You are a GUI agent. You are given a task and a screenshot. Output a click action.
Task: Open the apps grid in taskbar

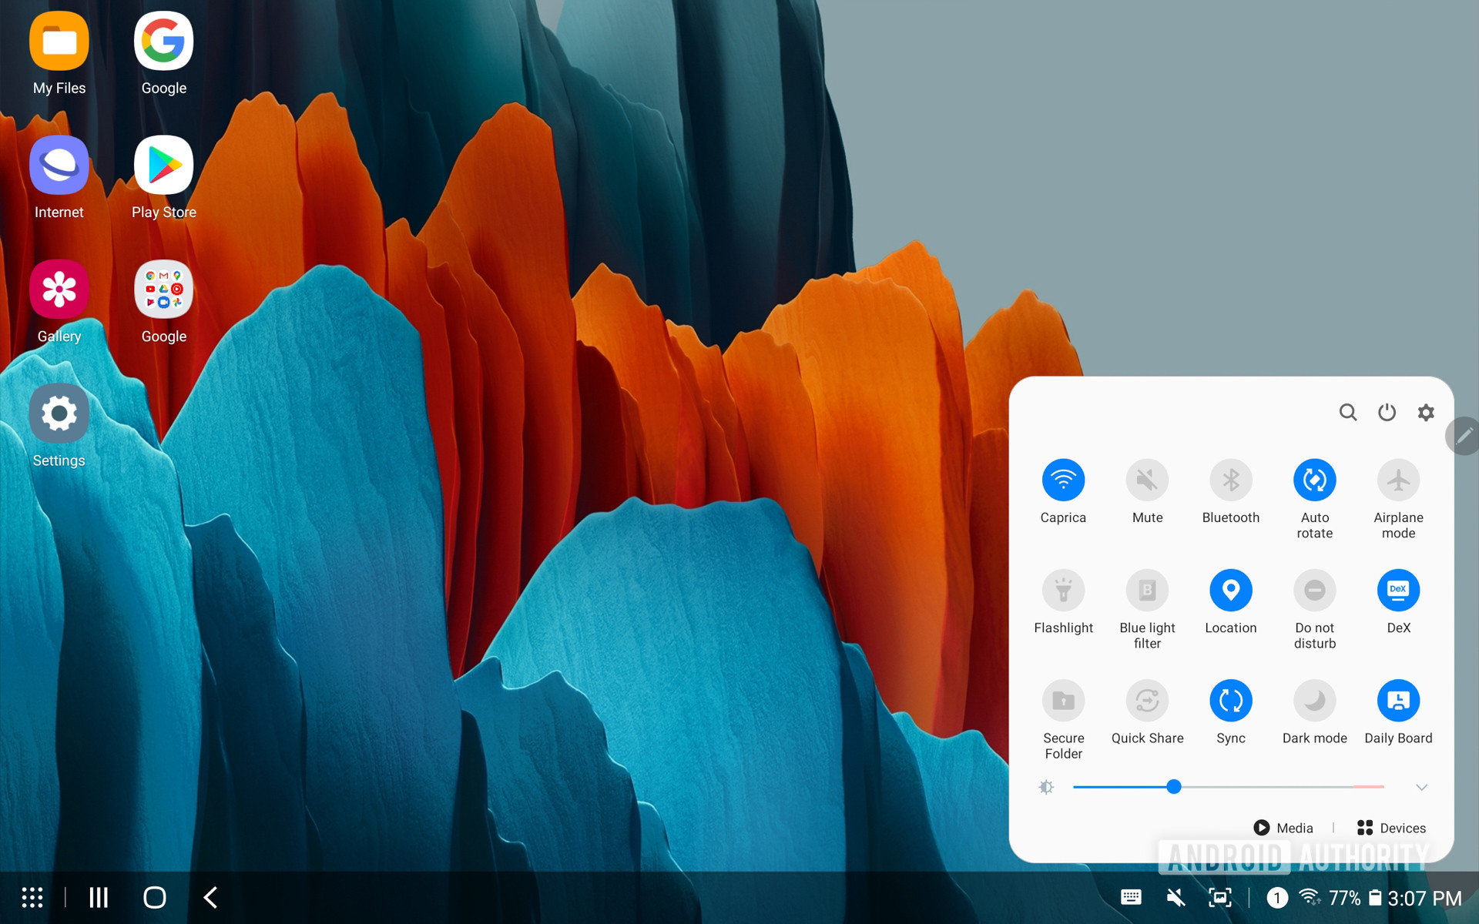pos(32,897)
